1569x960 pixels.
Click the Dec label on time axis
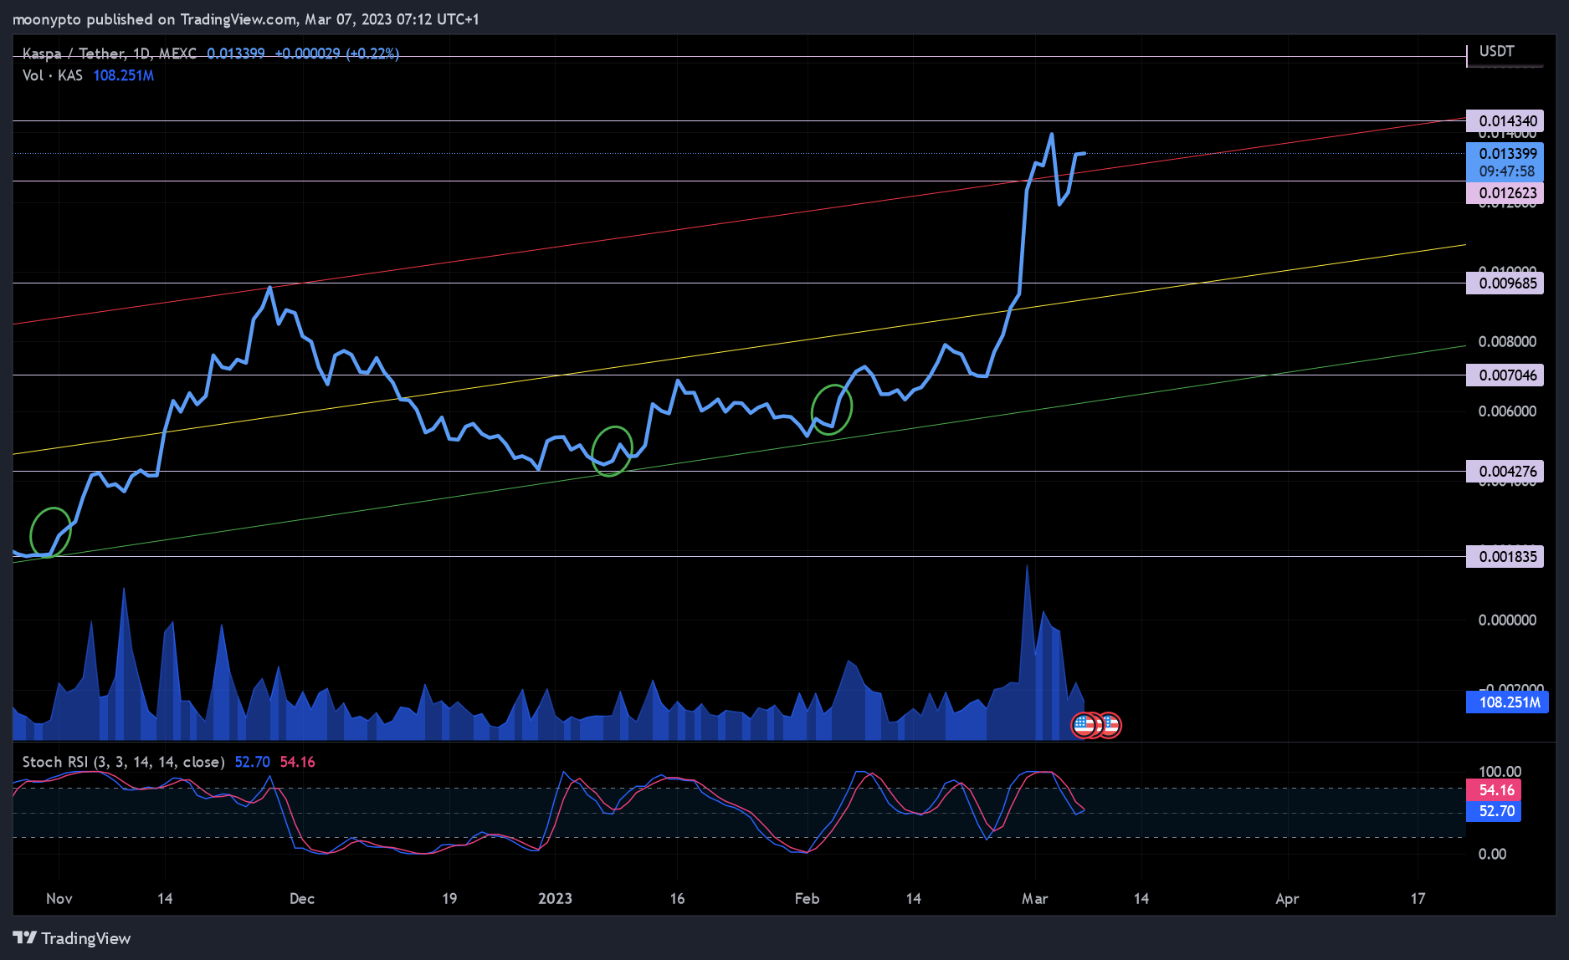302,899
